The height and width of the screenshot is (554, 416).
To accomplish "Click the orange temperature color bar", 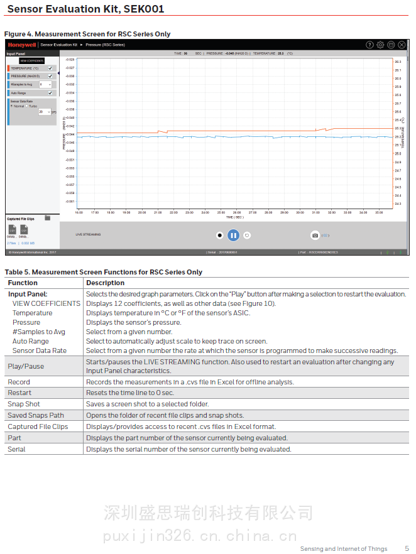I will (8, 68).
